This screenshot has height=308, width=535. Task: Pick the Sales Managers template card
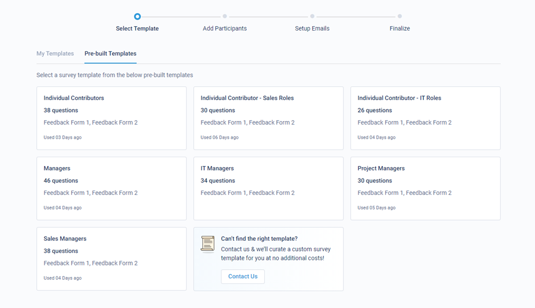[112, 259]
